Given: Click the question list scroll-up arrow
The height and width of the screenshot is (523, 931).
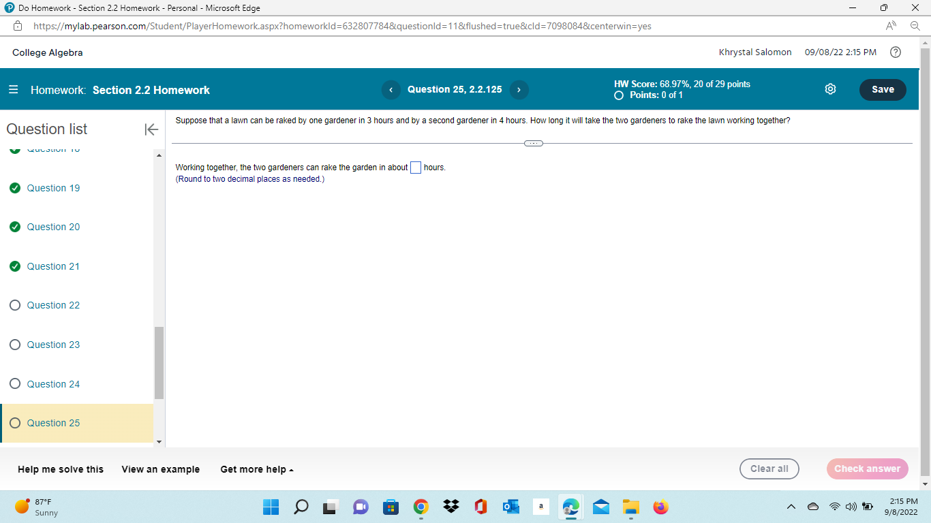Looking at the screenshot, I should [159, 156].
